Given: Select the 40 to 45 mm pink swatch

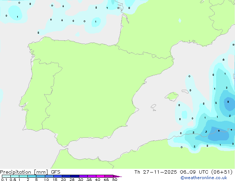Looking at the screenshot, I should click(x=100, y=176).
